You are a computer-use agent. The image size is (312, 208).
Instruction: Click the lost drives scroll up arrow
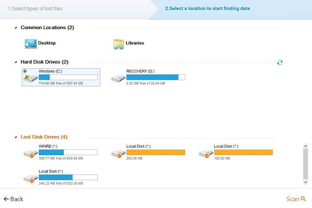pos(306,146)
